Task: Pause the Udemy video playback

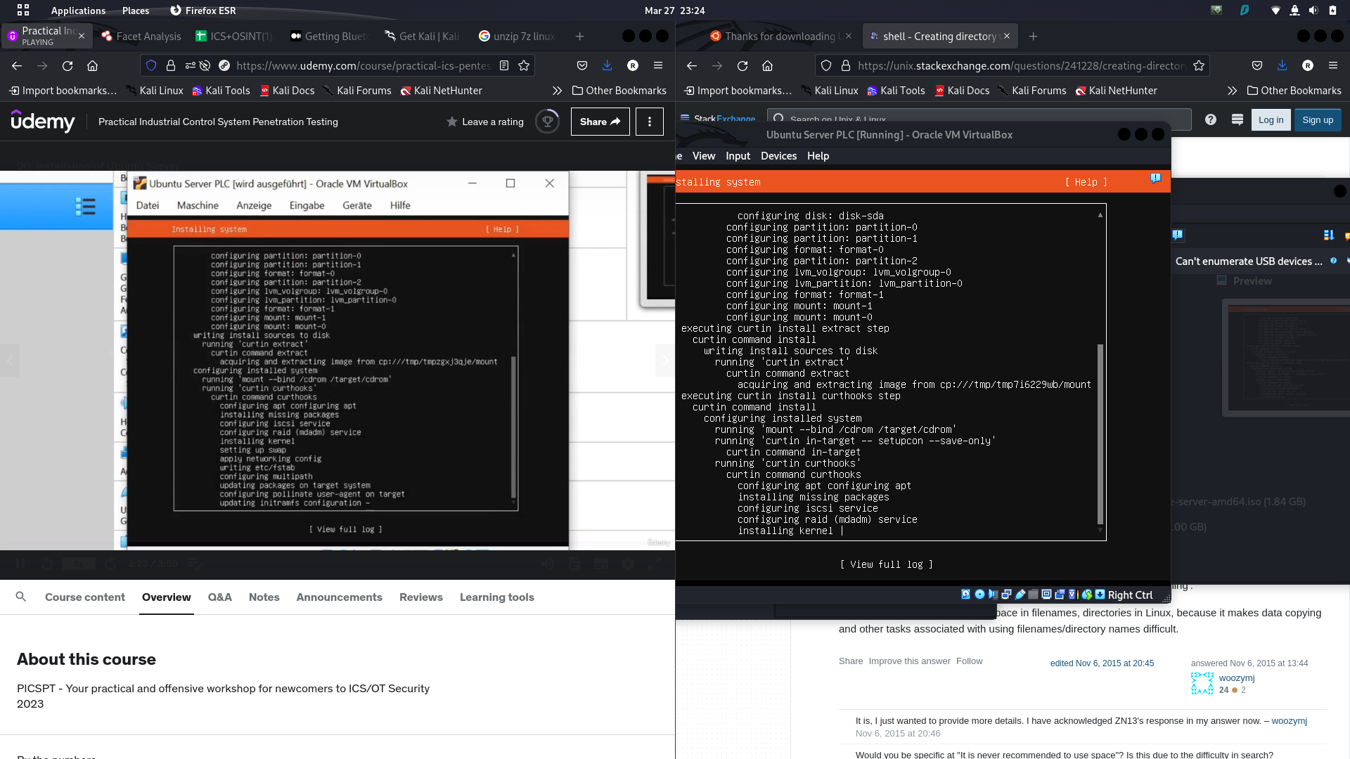Action: tap(20, 564)
